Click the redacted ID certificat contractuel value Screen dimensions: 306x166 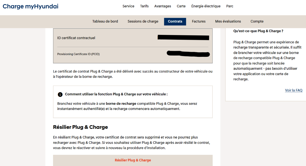pyautogui.click(x=183, y=38)
